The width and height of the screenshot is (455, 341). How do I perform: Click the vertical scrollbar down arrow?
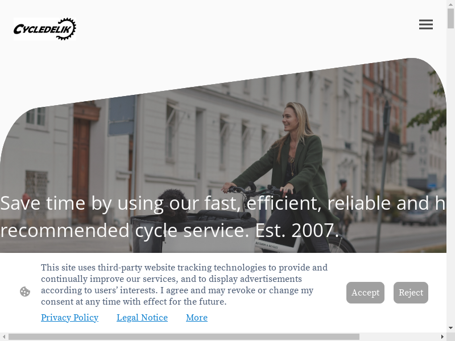[x=450, y=328]
